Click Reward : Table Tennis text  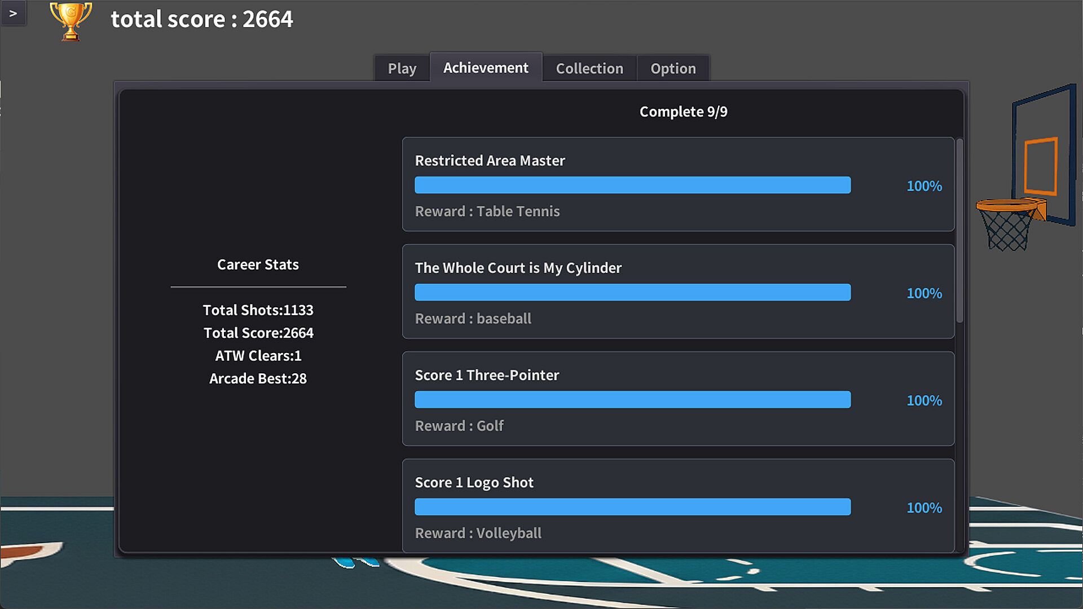tap(487, 211)
